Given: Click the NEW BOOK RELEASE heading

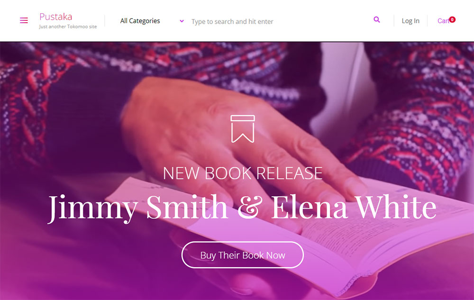Looking at the screenshot, I should 243,173.
